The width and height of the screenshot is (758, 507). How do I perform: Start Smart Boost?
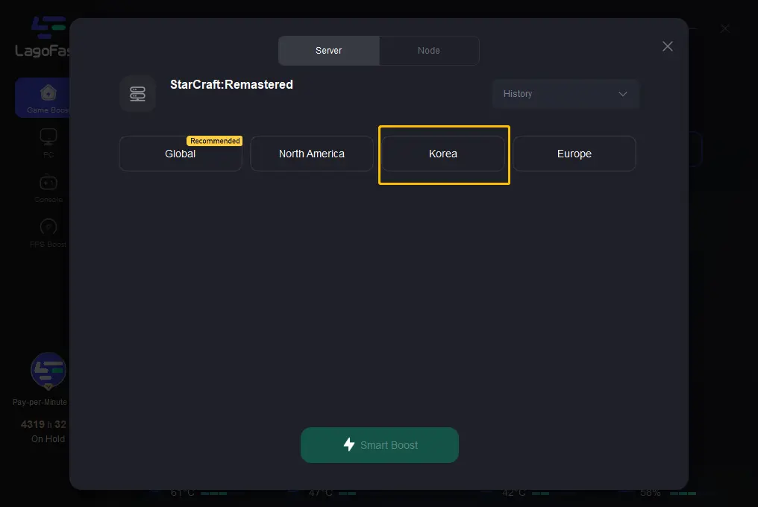[x=380, y=445]
